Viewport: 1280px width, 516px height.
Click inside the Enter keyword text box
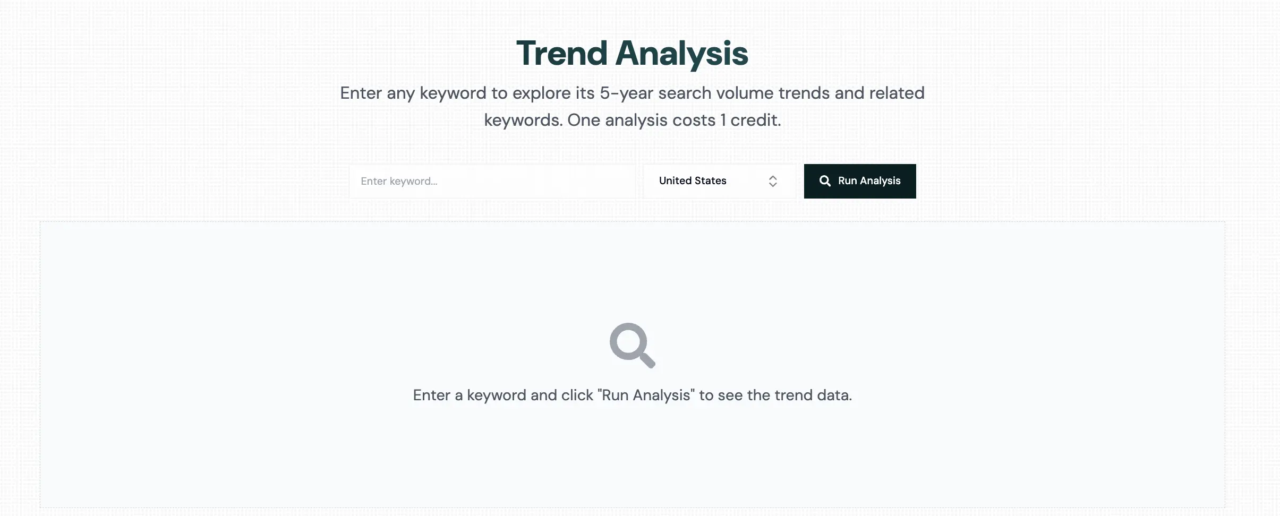tap(494, 181)
